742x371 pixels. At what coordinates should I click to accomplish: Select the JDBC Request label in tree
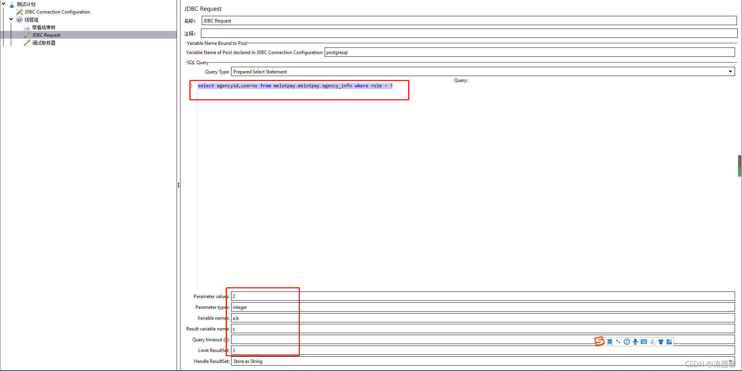pyautogui.click(x=46, y=35)
